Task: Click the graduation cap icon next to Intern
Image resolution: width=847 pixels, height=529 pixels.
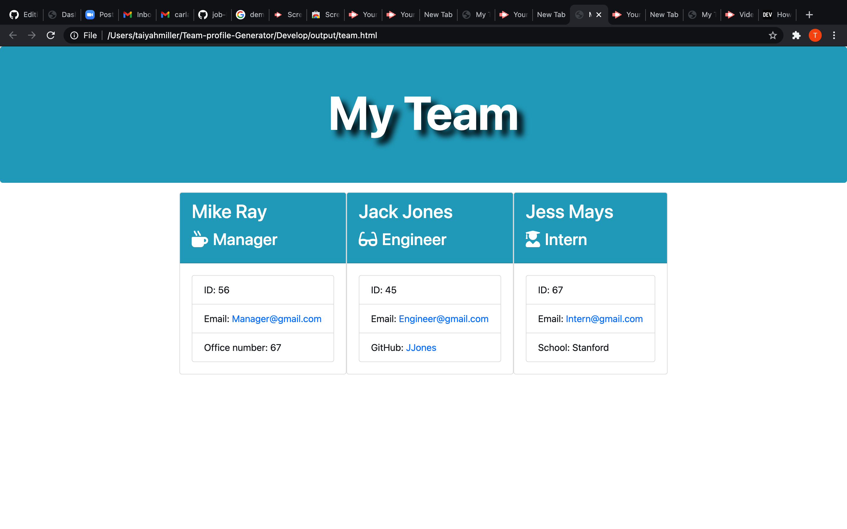Action: coord(532,239)
